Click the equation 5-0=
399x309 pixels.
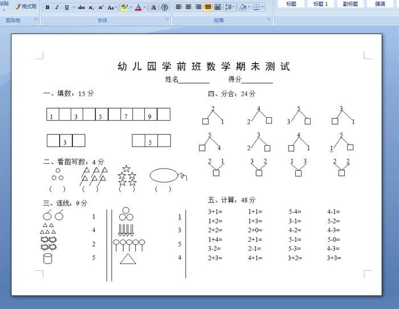pyautogui.click(x=333, y=240)
